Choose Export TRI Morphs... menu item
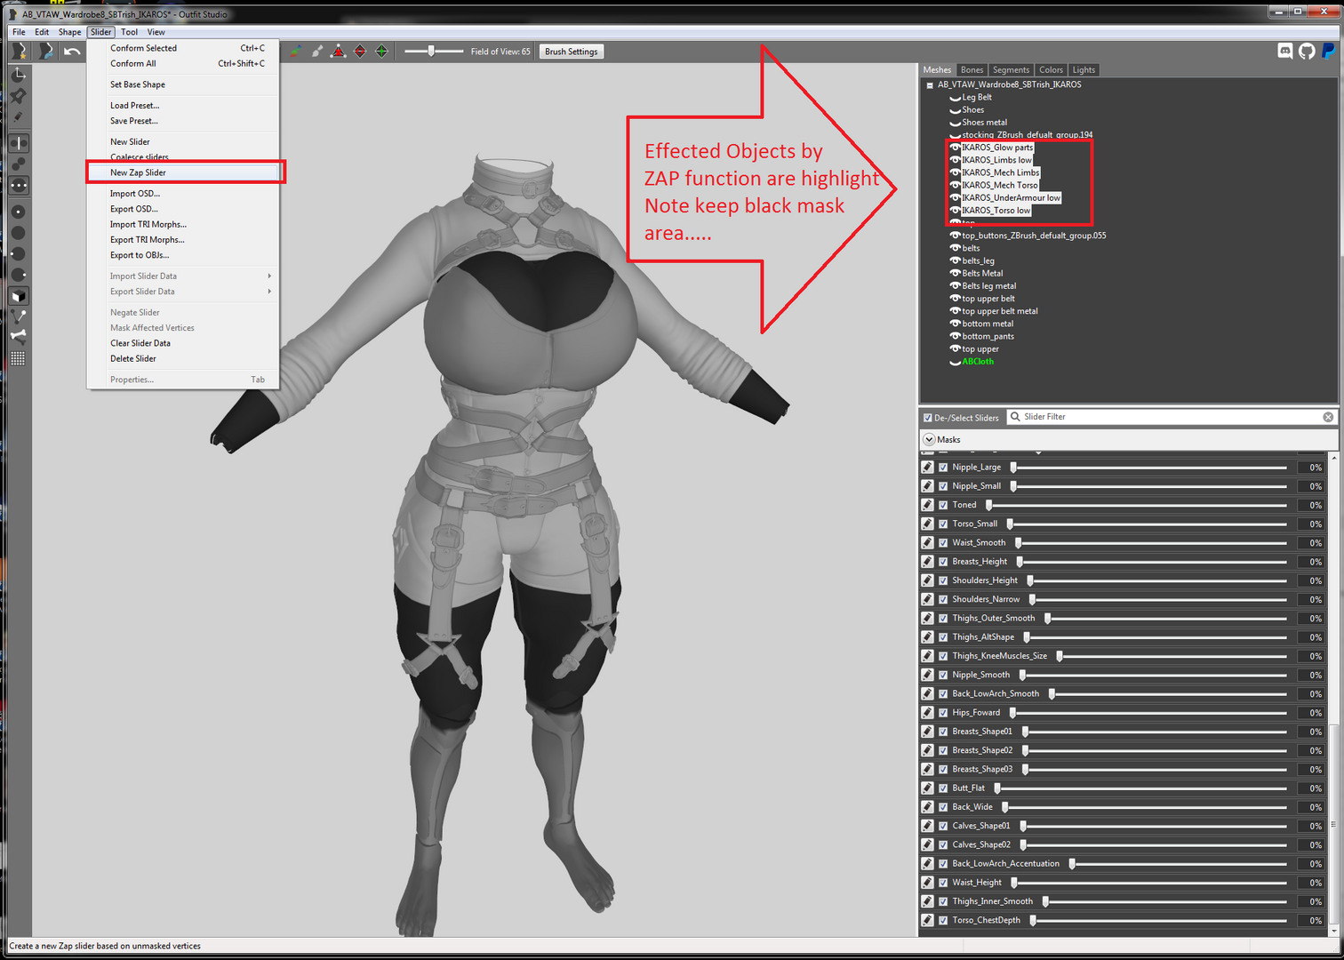 pyautogui.click(x=183, y=240)
